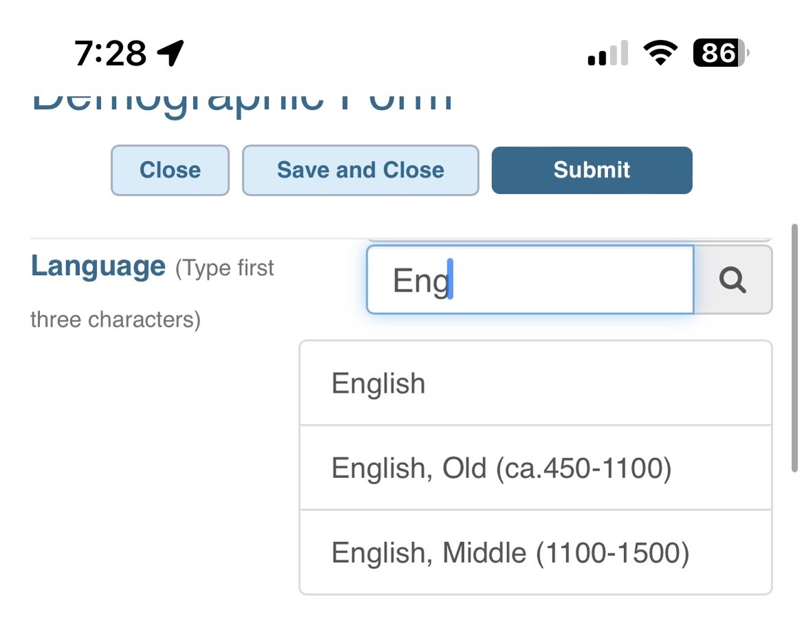Screen dimensions: 804x632
Task: Tap the Demographic Form page heading
Action: (242, 102)
